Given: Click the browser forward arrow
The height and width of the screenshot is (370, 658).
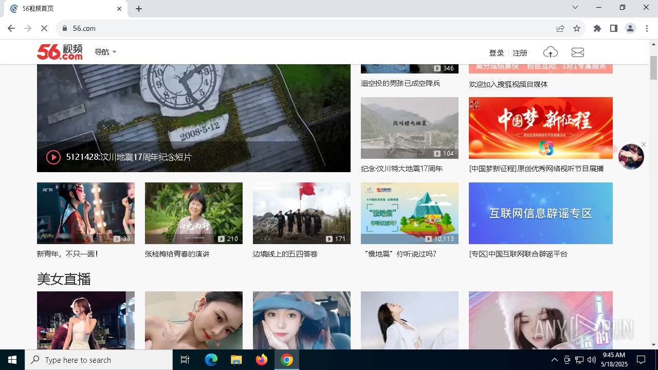Looking at the screenshot, I should (x=28, y=28).
